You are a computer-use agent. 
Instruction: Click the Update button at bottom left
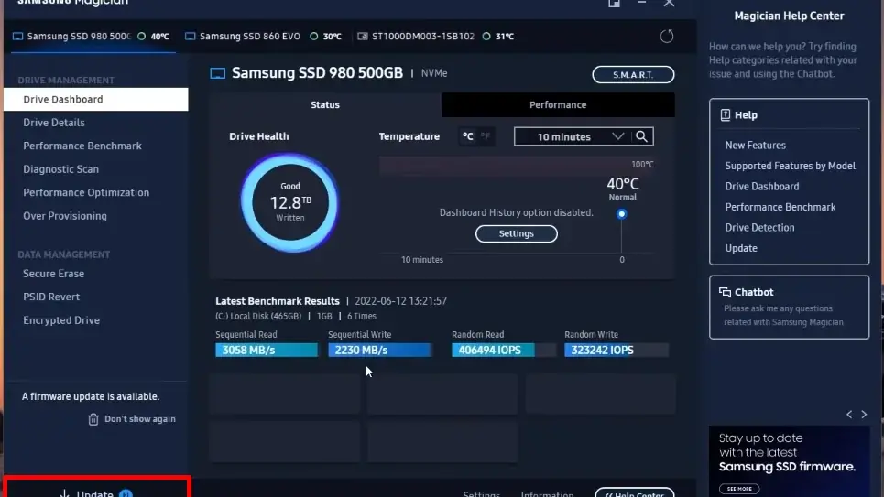(96, 488)
